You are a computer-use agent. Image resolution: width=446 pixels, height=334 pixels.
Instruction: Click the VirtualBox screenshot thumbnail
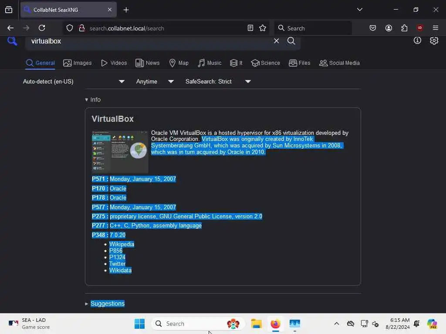click(x=120, y=152)
